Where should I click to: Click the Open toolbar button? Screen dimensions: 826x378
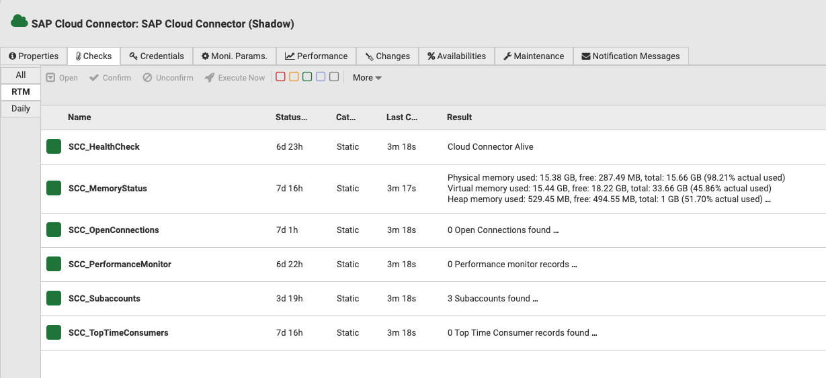point(62,78)
